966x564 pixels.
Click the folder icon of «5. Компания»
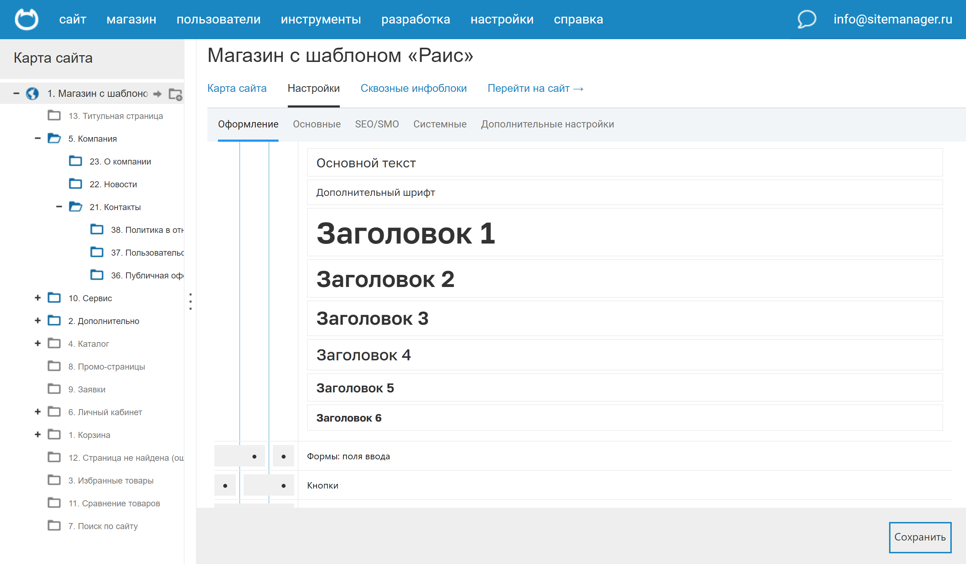pyautogui.click(x=55, y=138)
